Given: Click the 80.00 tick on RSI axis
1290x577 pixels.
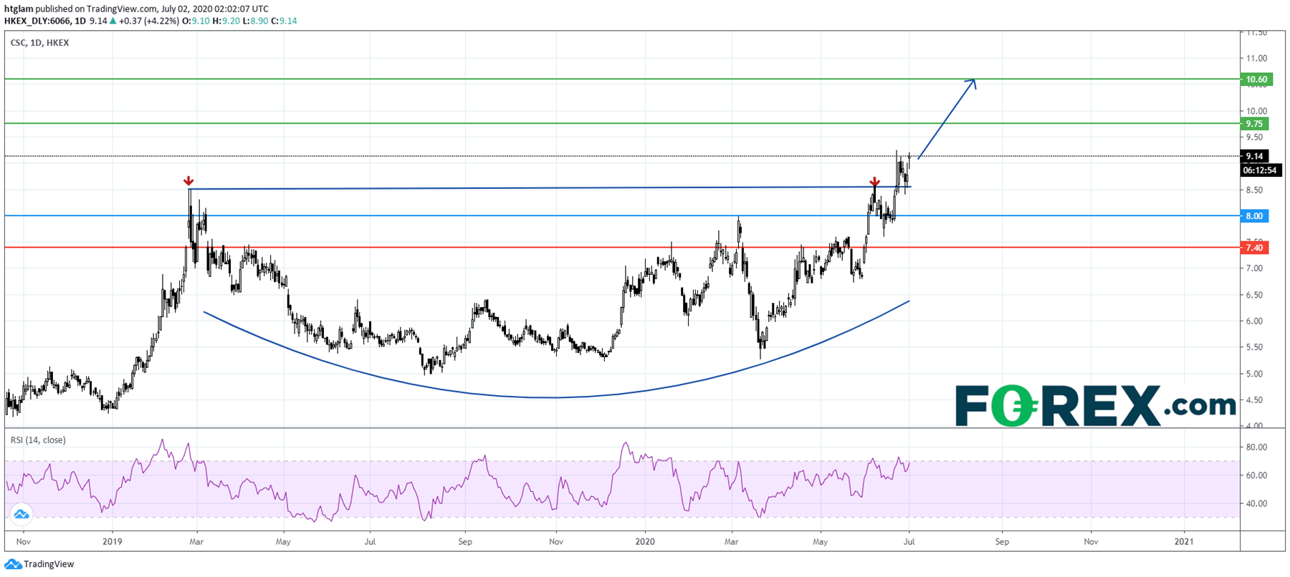Looking at the screenshot, I should click(x=1256, y=447).
